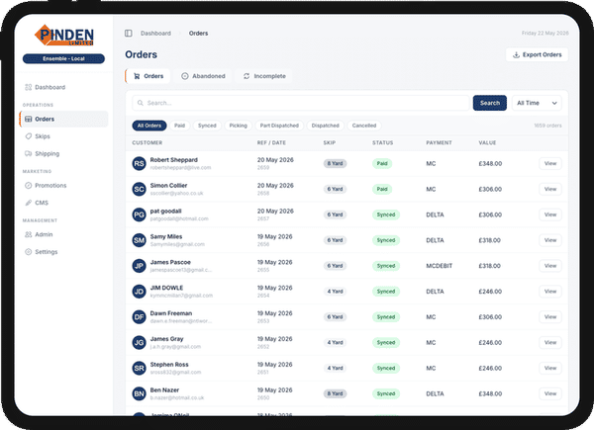
Task: View JIM DOWLE's order
Action: click(550, 292)
